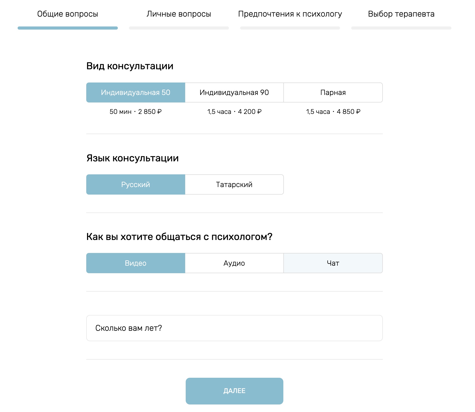Image resolution: width=475 pixels, height=412 pixels.
Task: Open the Выбор терапевта tab
Action: [x=401, y=14]
